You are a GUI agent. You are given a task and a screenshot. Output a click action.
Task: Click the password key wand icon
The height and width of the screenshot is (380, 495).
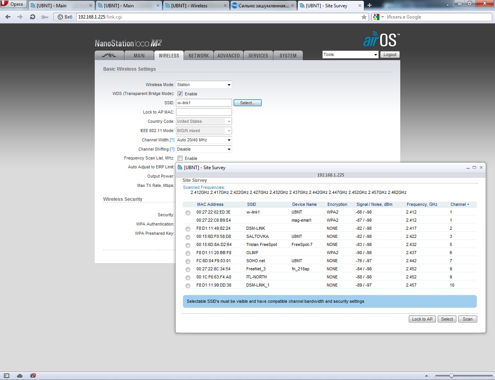point(45,17)
